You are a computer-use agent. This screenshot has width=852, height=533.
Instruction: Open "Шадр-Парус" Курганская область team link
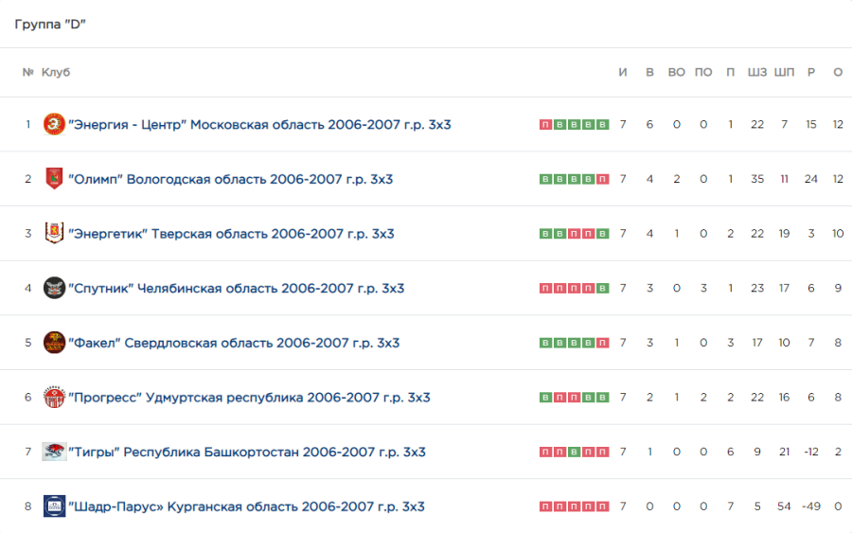point(246,506)
